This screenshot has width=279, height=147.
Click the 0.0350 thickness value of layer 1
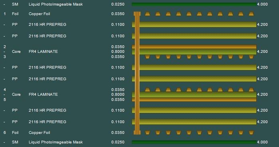pos(118,14)
